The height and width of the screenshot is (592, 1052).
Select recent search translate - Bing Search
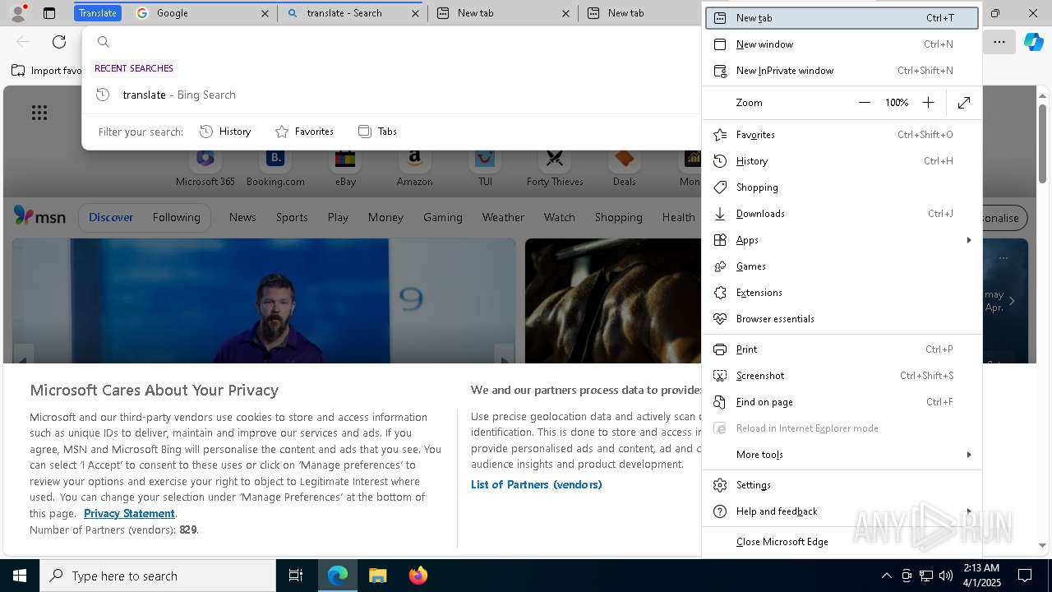(391, 95)
